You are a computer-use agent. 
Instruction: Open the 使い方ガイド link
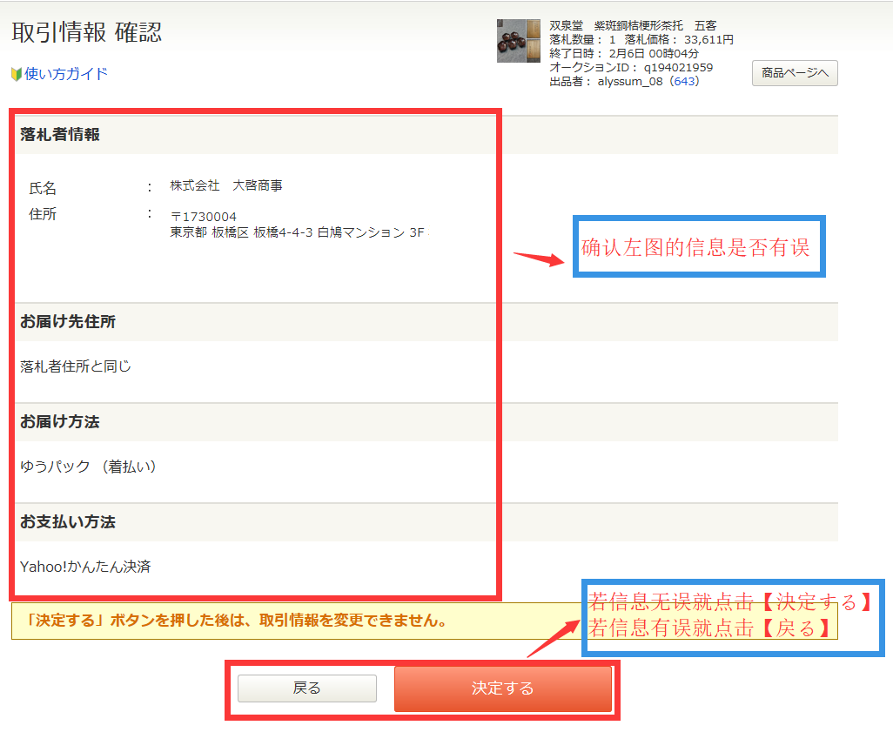(66, 74)
